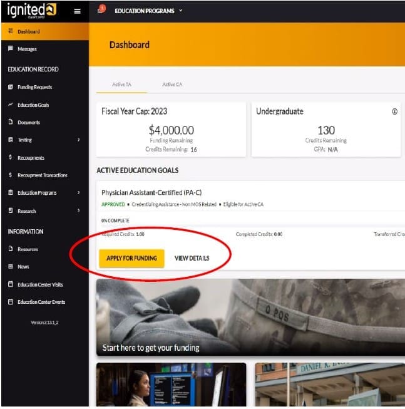Click the ignitED logo
Image resolution: width=405 pixels, height=409 pixels.
[x=31, y=10]
